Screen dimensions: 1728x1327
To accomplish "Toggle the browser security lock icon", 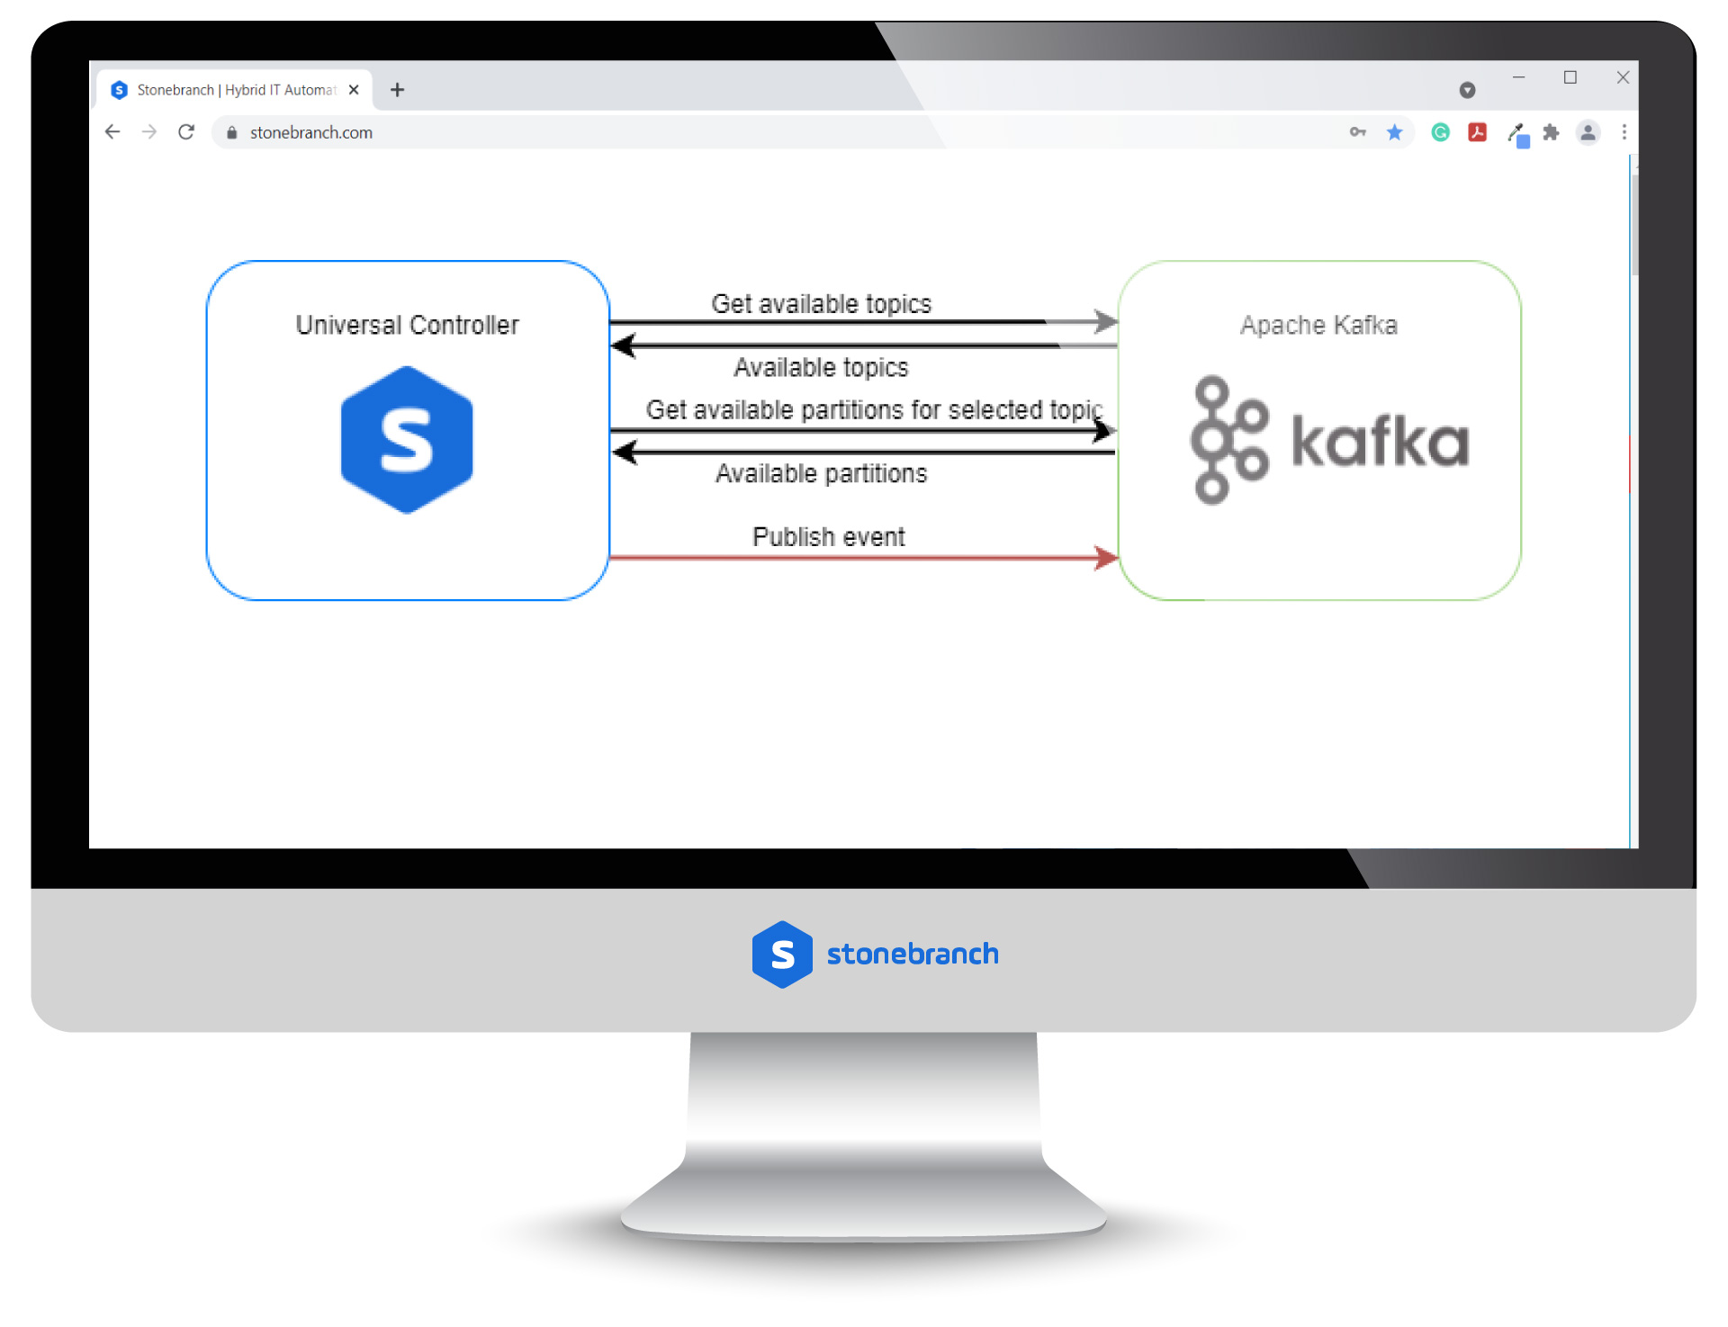I will click(233, 134).
